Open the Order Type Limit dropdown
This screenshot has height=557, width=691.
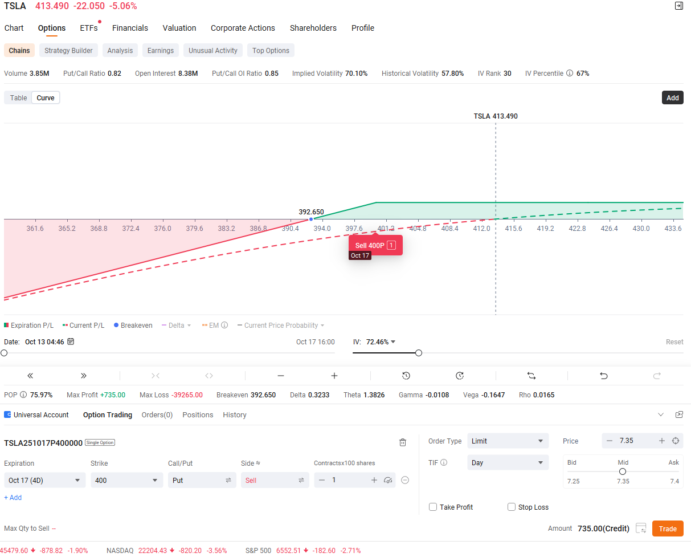(x=508, y=441)
